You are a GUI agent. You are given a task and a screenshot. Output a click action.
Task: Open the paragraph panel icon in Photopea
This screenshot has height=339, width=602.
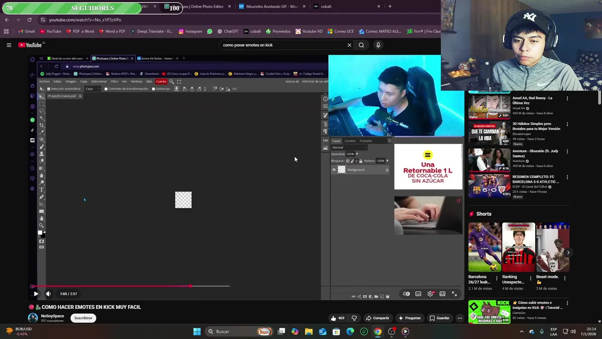325,131
